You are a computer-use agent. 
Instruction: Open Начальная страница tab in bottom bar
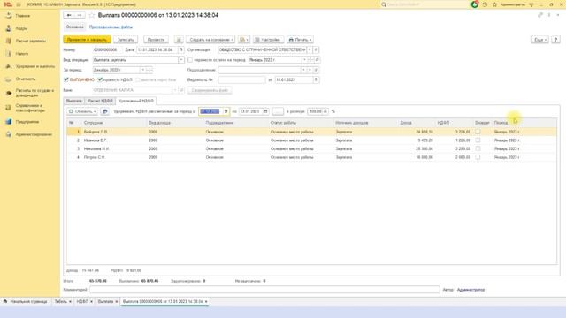26,301
